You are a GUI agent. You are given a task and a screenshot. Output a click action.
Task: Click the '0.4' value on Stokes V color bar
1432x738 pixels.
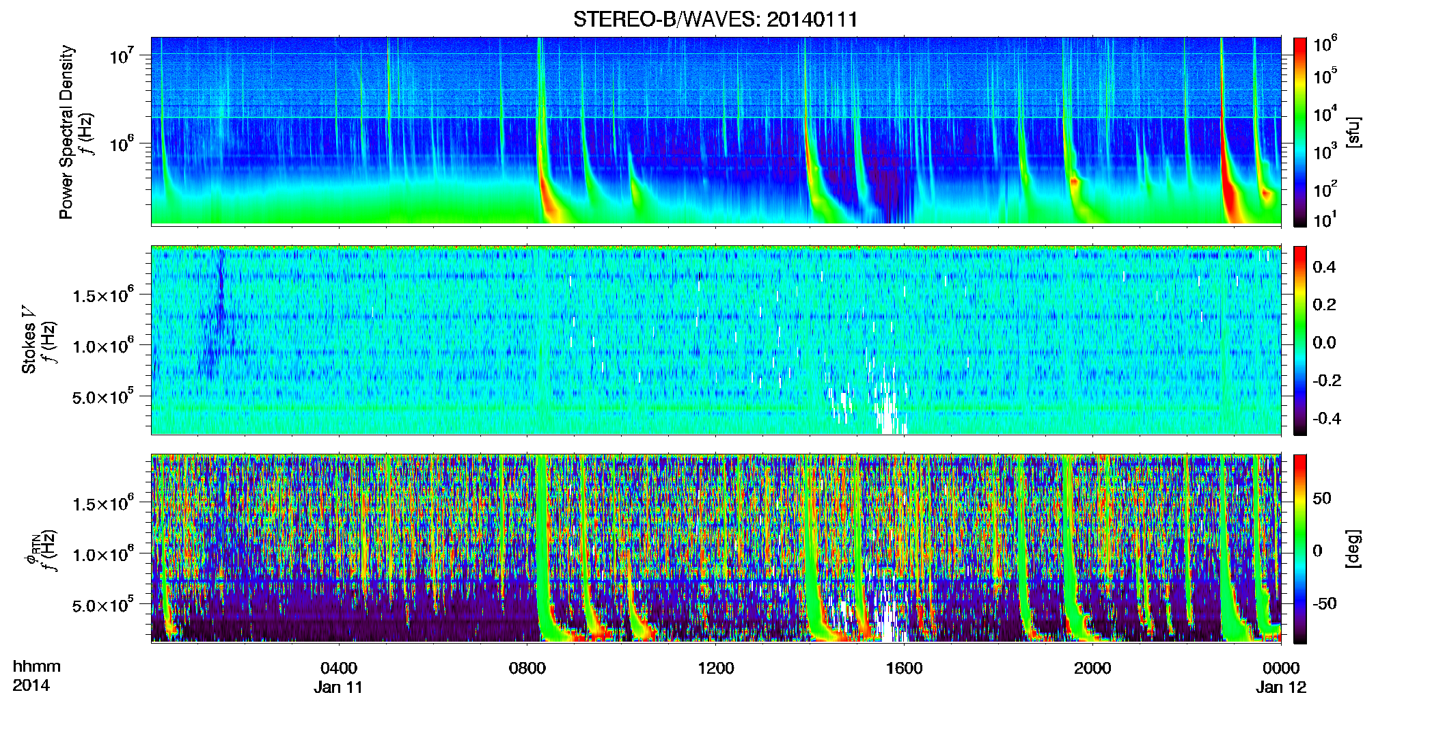click(x=1324, y=267)
